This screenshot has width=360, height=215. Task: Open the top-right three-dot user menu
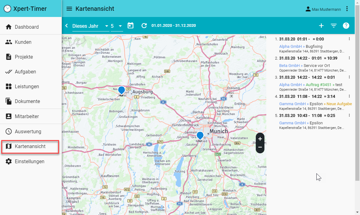347,9
